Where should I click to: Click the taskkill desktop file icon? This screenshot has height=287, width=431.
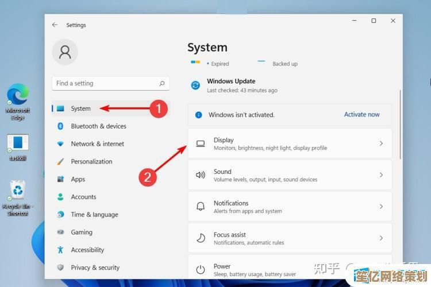(18, 143)
